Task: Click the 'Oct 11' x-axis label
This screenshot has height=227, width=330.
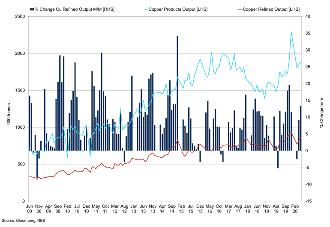Action: coord(105,209)
